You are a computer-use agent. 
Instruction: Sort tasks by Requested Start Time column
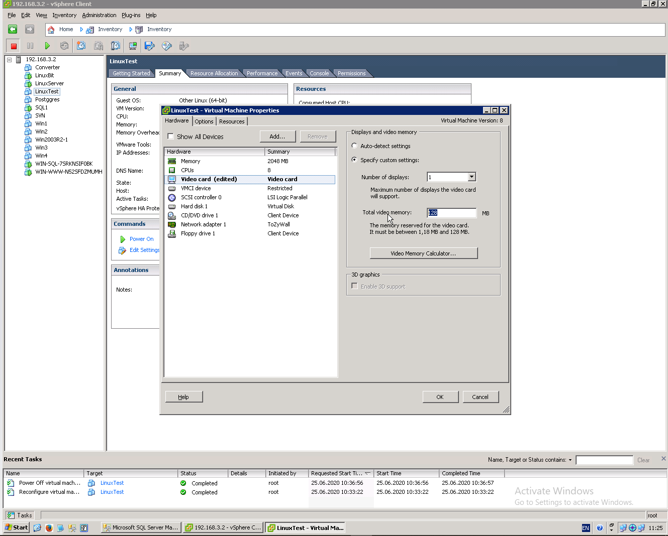click(x=341, y=473)
